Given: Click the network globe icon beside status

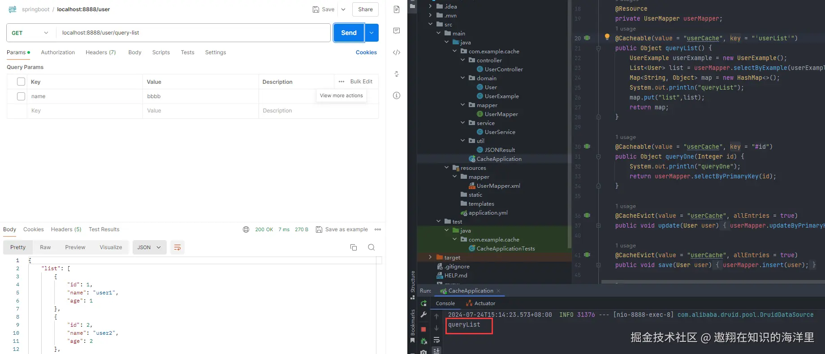Looking at the screenshot, I should (x=246, y=229).
